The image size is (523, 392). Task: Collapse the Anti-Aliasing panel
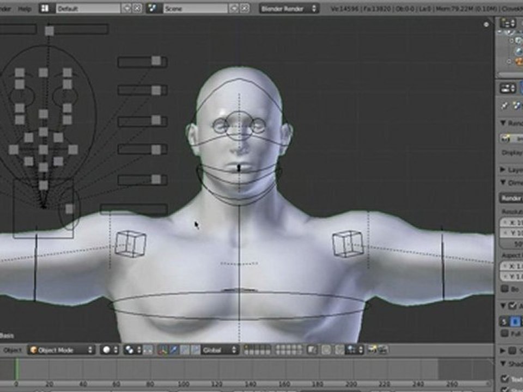pyautogui.click(x=503, y=305)
